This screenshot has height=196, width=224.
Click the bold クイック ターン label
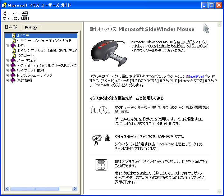point(126,137)
